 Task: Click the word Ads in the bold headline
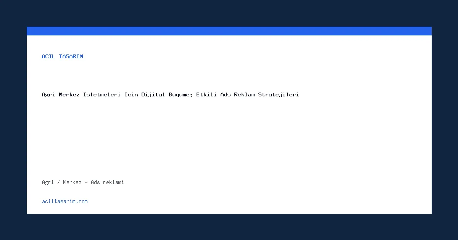(226, 94)
